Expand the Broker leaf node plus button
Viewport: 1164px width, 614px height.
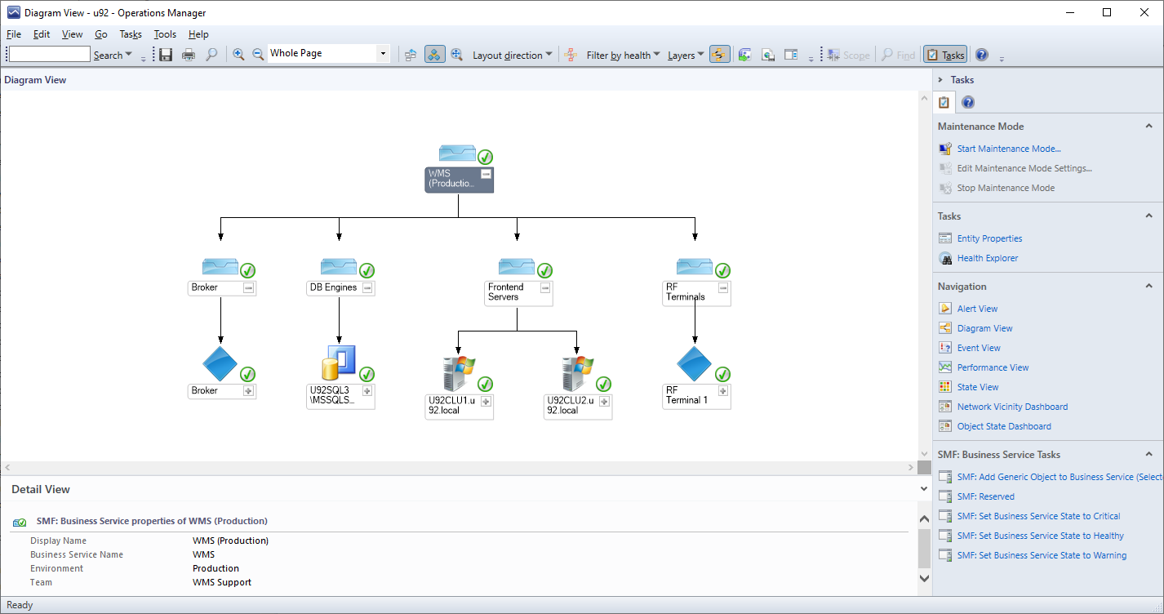(249, 391)
